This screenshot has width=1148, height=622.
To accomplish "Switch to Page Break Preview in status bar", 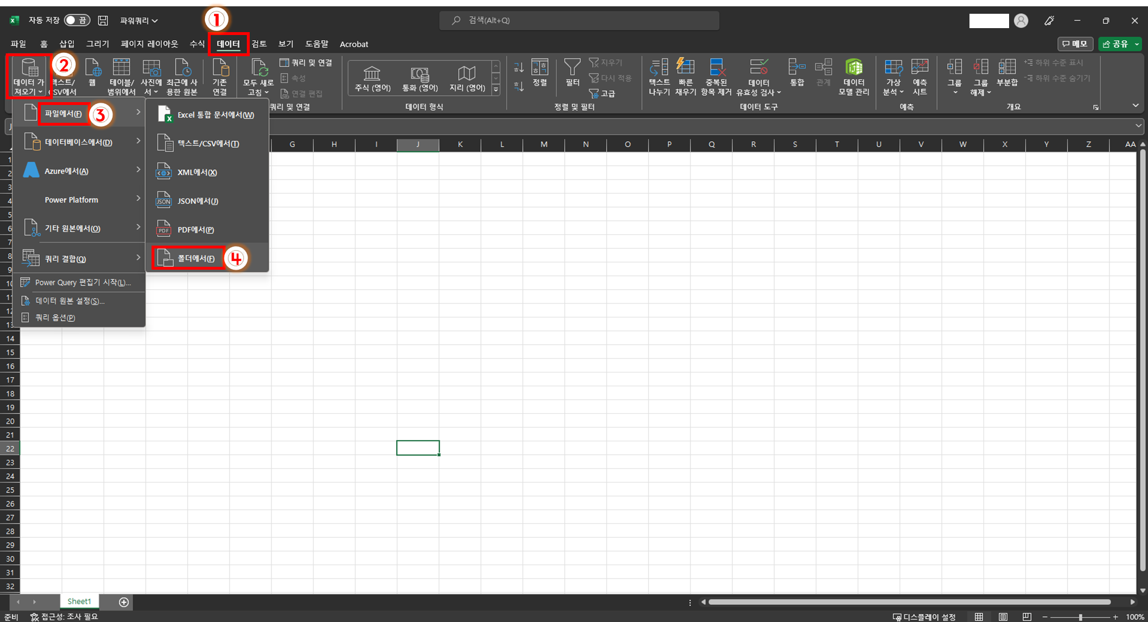I will 1027,617.
